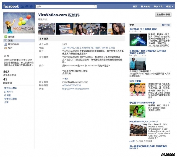Click the 塗鴉牆 wall icon
Viewport: 177px width, 157px height.
click(6, 37)
